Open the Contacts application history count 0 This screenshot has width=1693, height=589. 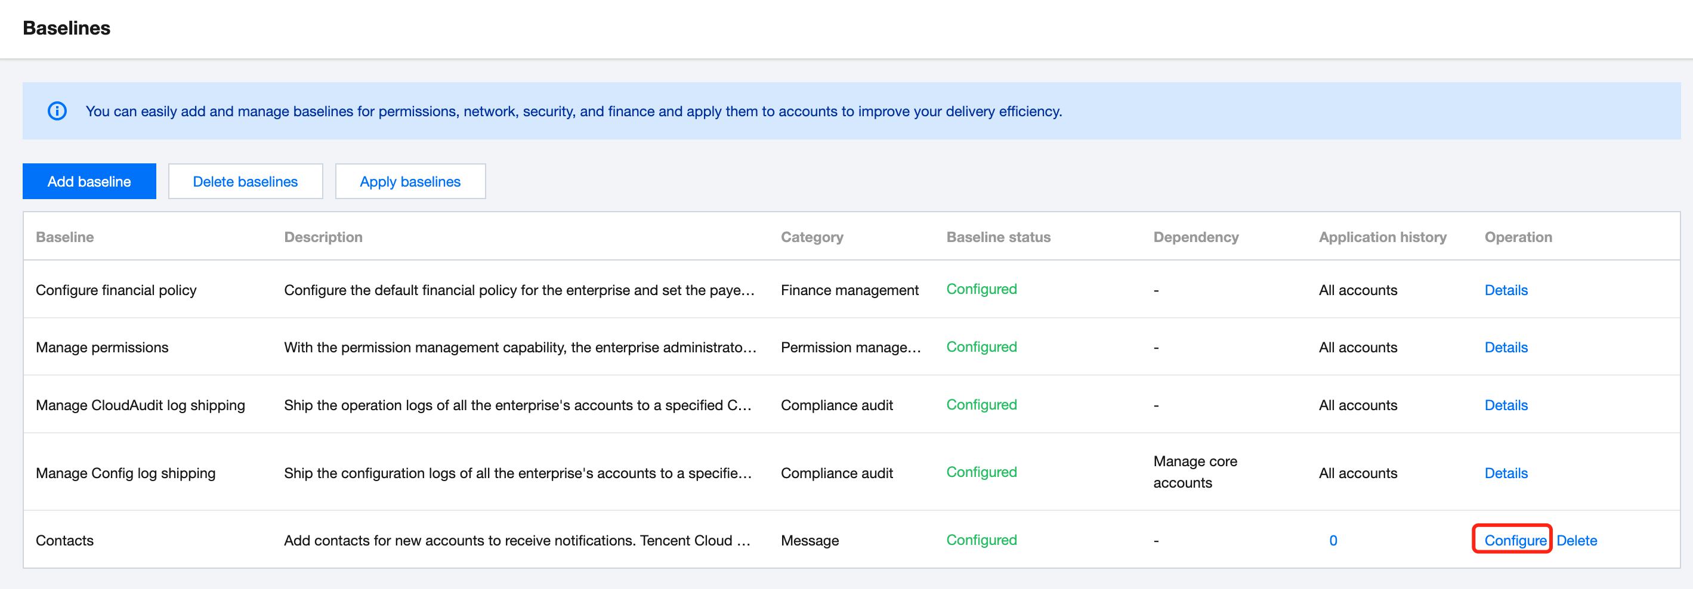(1333, 540)
